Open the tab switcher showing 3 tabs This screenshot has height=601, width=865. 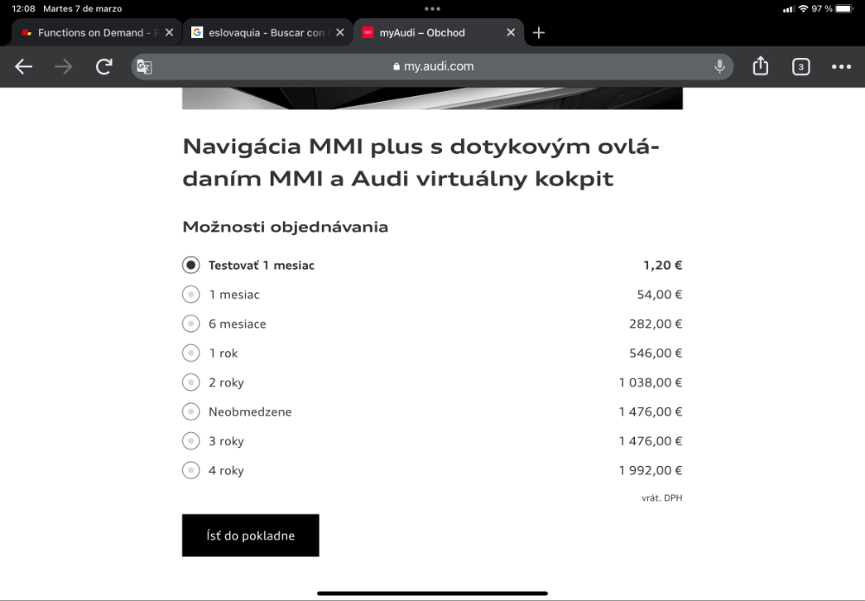pyautogui.click(x=800, y=67)
